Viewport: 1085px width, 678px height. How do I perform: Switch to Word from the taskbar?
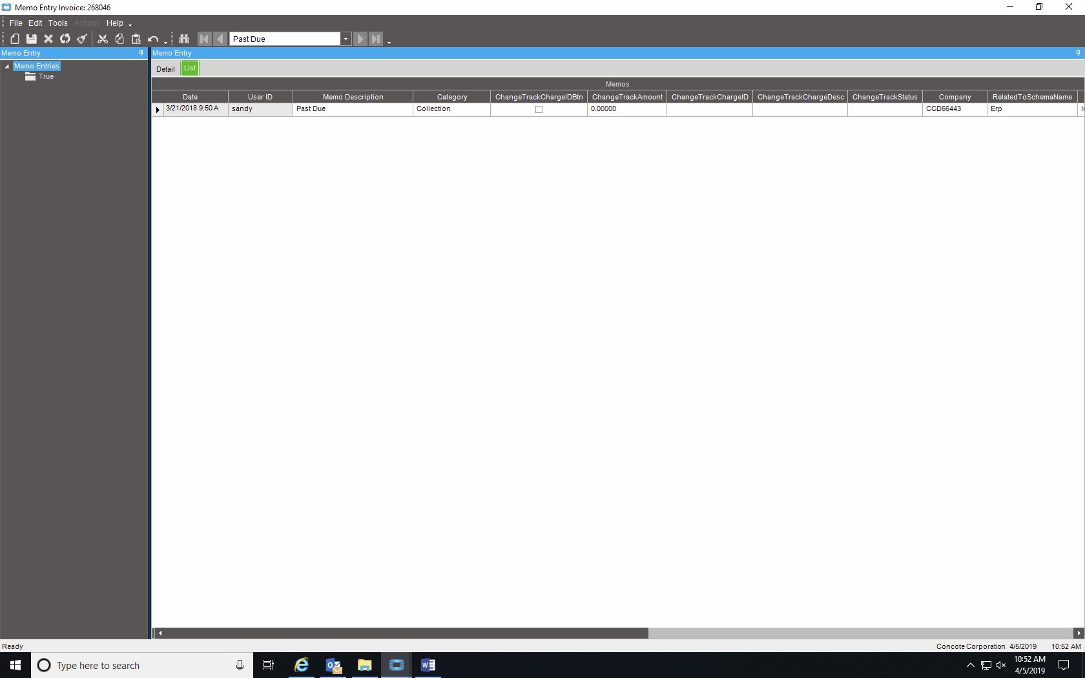point(428,665)
